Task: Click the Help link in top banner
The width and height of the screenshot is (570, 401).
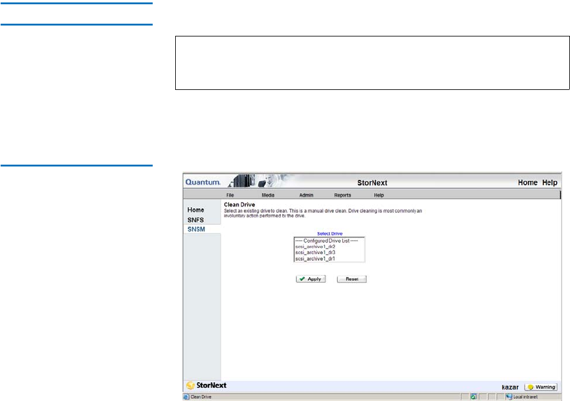Action: pos(550,183)
